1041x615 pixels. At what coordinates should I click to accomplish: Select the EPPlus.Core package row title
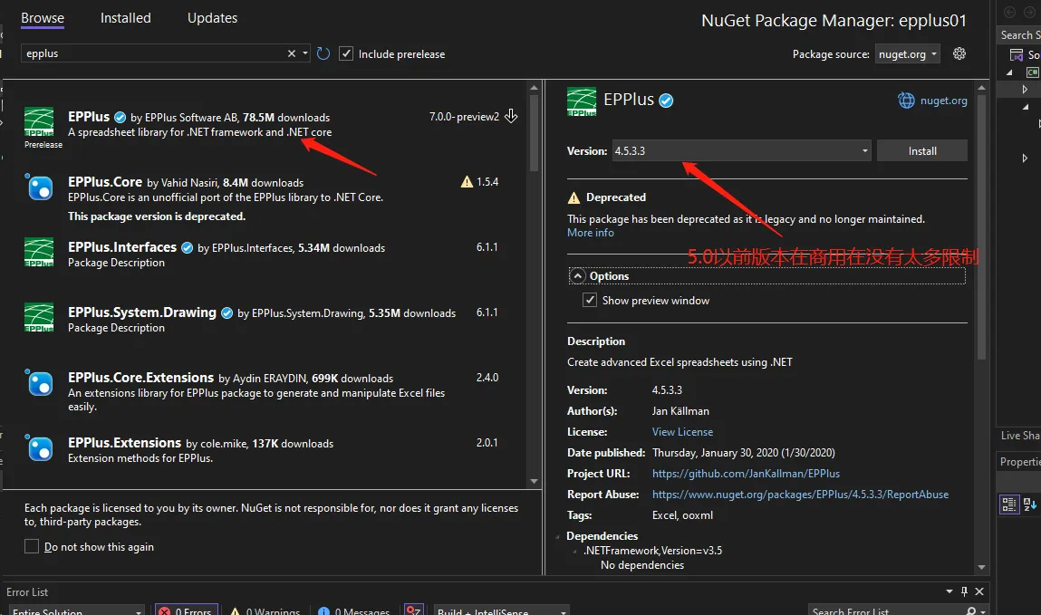tap(105, 182)
